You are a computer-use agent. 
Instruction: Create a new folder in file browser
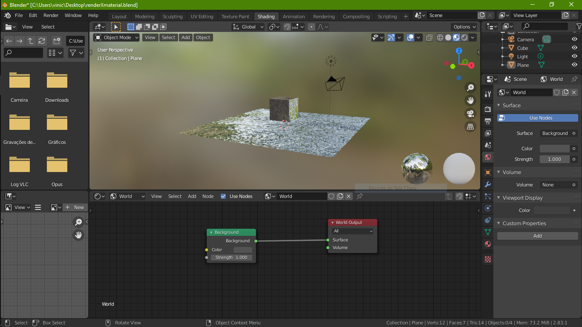57,41
